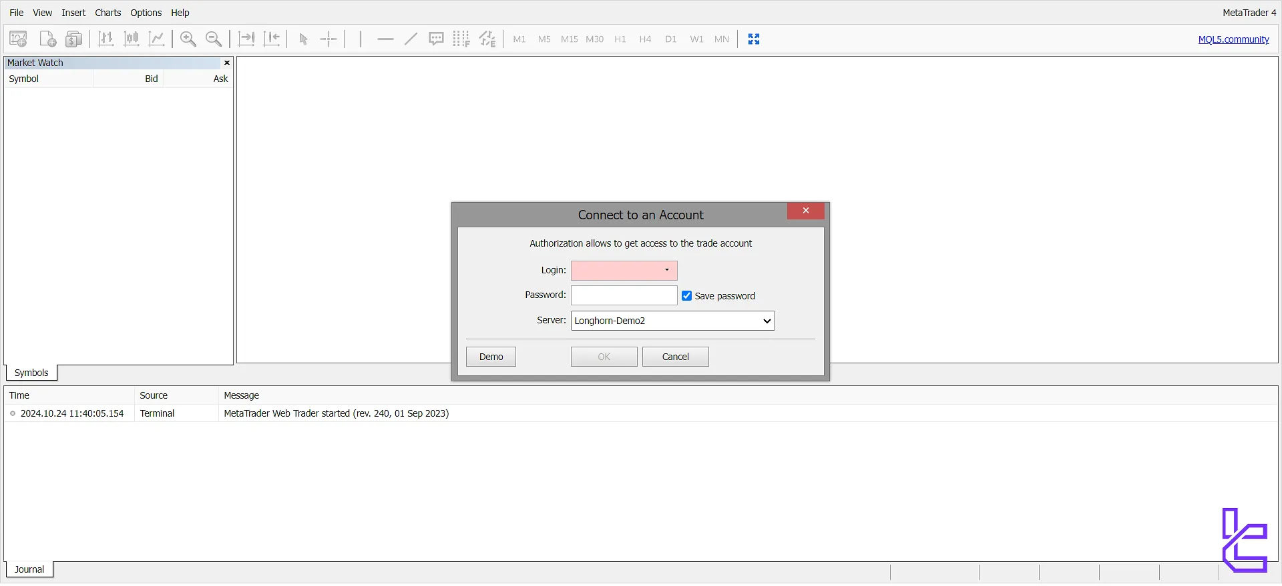Screen dimensions: 1282x586
Task: Draw a vertical line tool
Action: (x=361, y=39)
